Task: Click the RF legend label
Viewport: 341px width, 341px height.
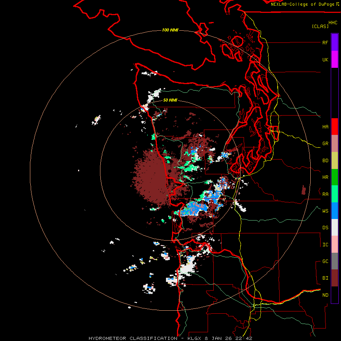Action: tap(325, 42)
